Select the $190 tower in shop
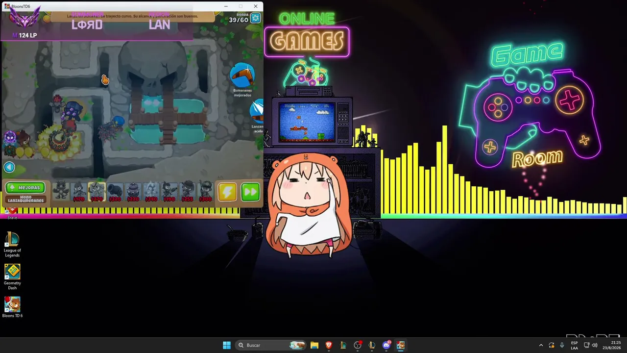The height and width of the screenshot is (353, 627). coord(169,191)
